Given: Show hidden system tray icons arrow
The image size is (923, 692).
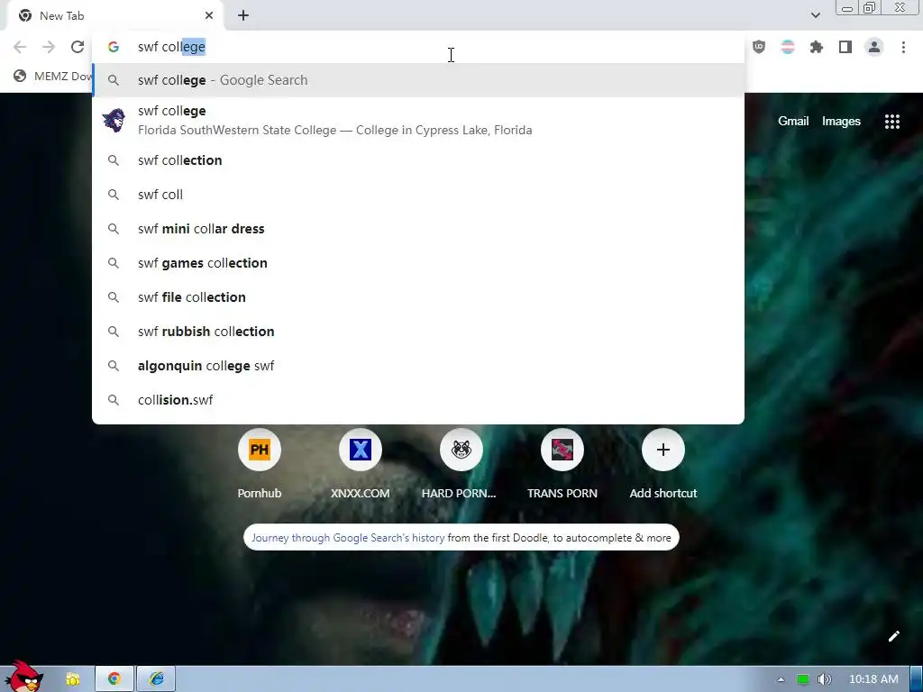Looking at the screenshot, I should pyautogui.click(x=781, y=679).
